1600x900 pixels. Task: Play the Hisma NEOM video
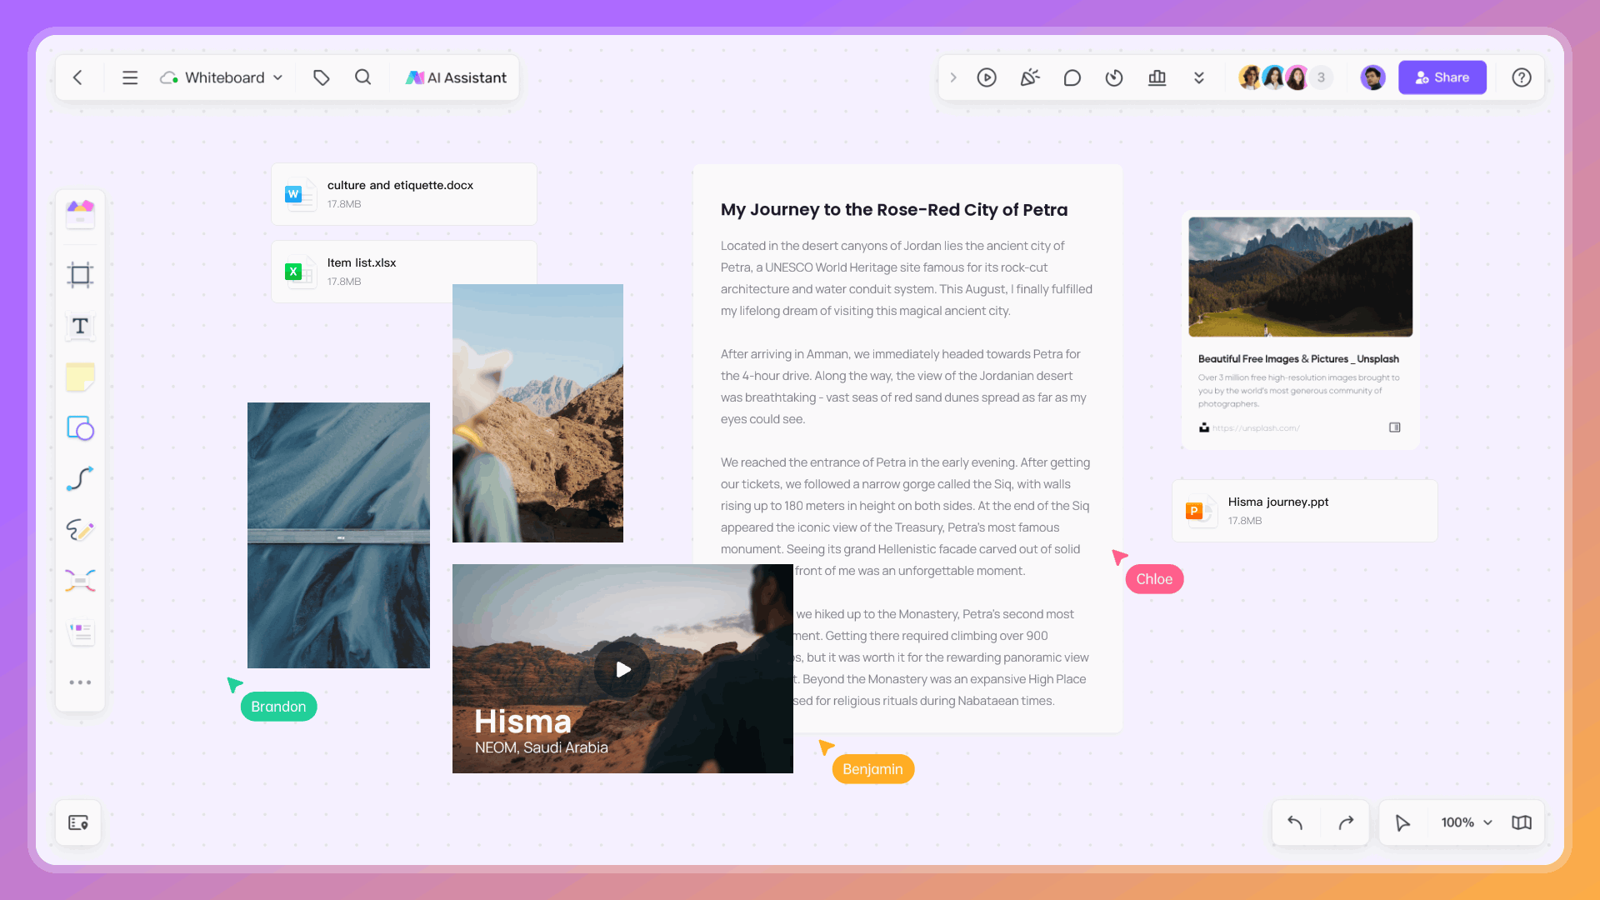pyautogui.click(x=623, y=669)
